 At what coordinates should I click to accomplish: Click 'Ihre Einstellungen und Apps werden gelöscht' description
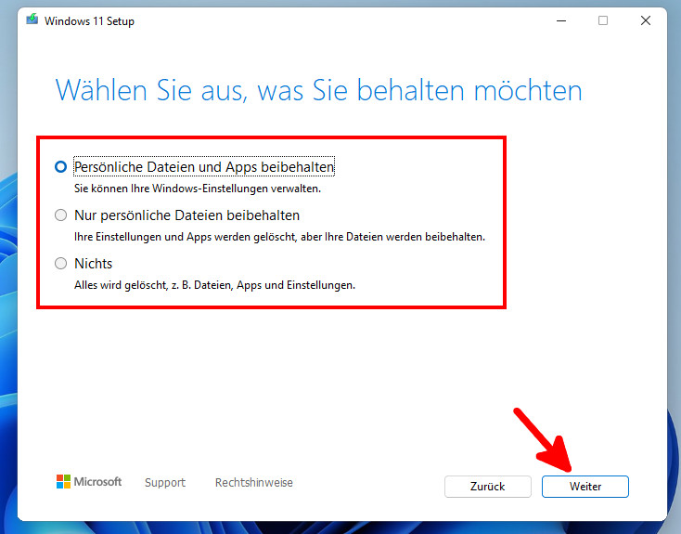[279, 237]
